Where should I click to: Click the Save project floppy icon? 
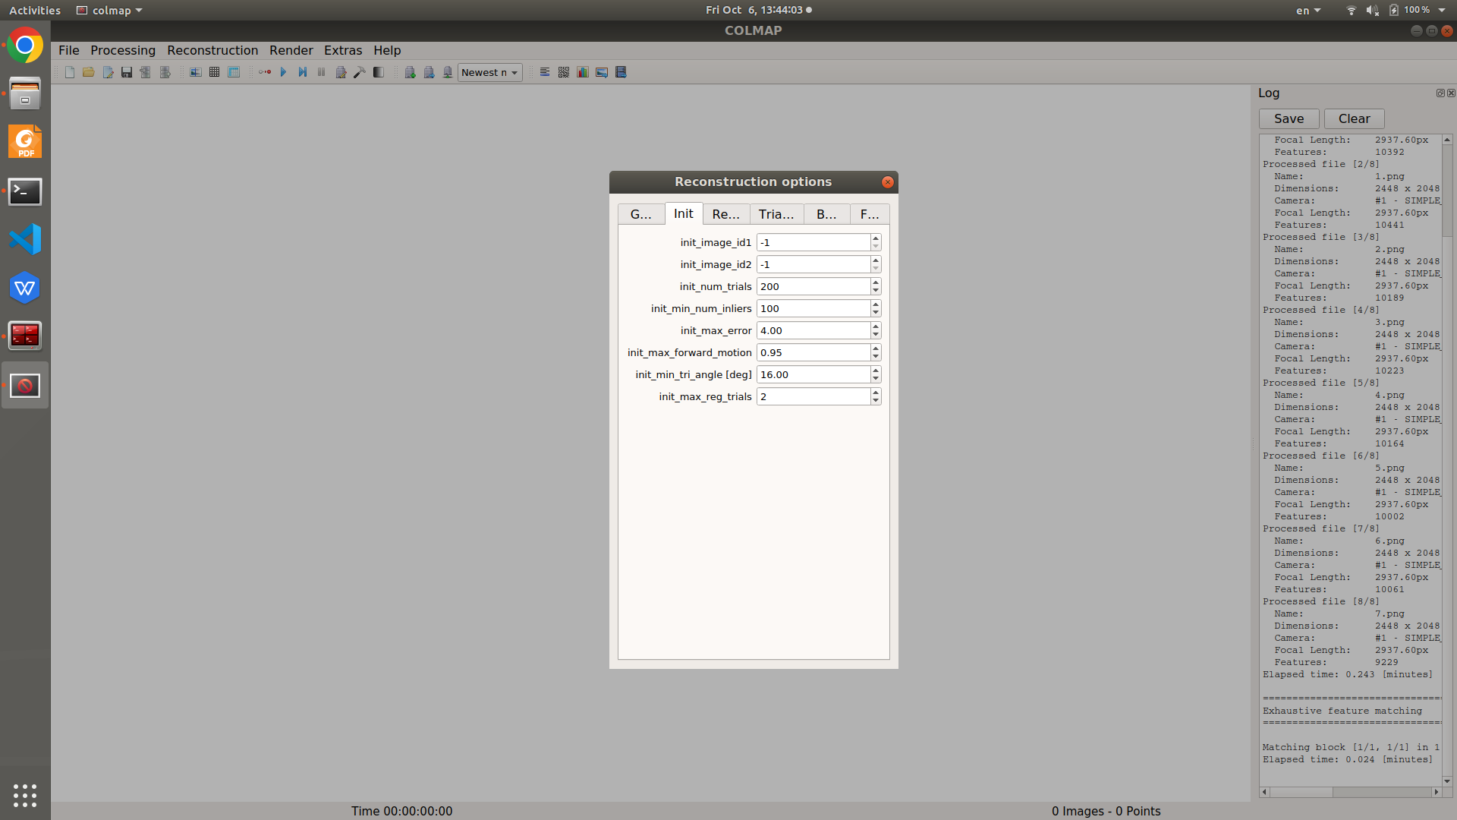(x=127, y=72)
